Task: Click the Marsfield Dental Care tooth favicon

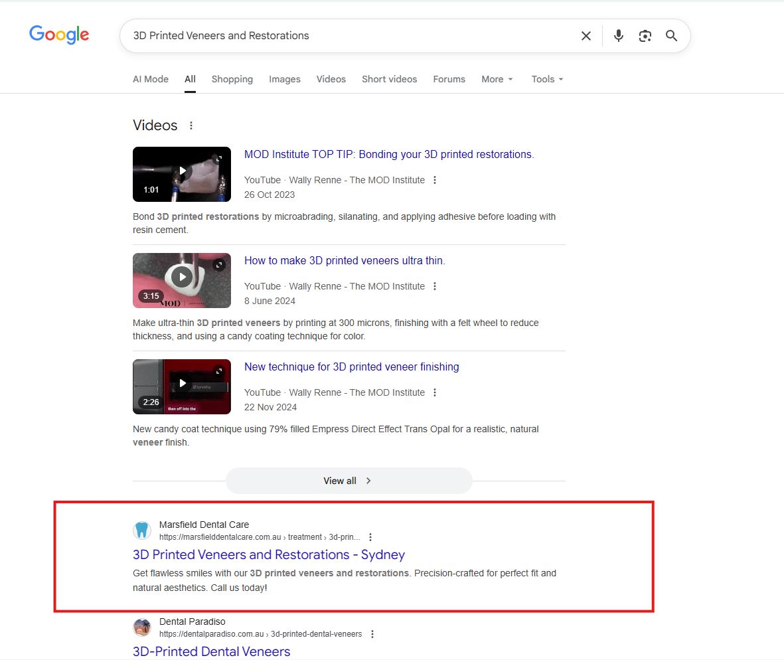Action: (x=141, y=530)
